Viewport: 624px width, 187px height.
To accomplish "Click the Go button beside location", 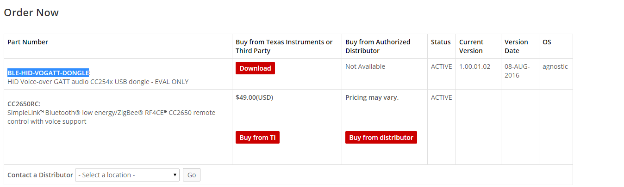I will click(x=192, y=175).
